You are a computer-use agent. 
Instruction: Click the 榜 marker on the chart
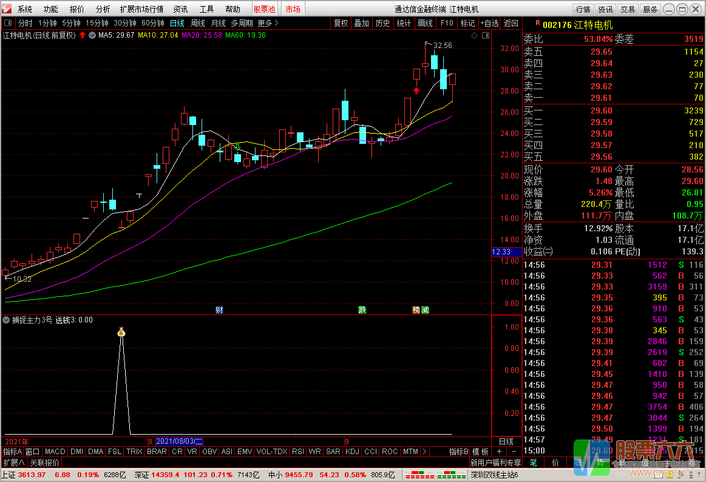416,310
